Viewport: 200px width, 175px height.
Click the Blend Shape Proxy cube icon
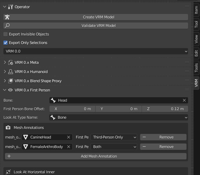11,81
